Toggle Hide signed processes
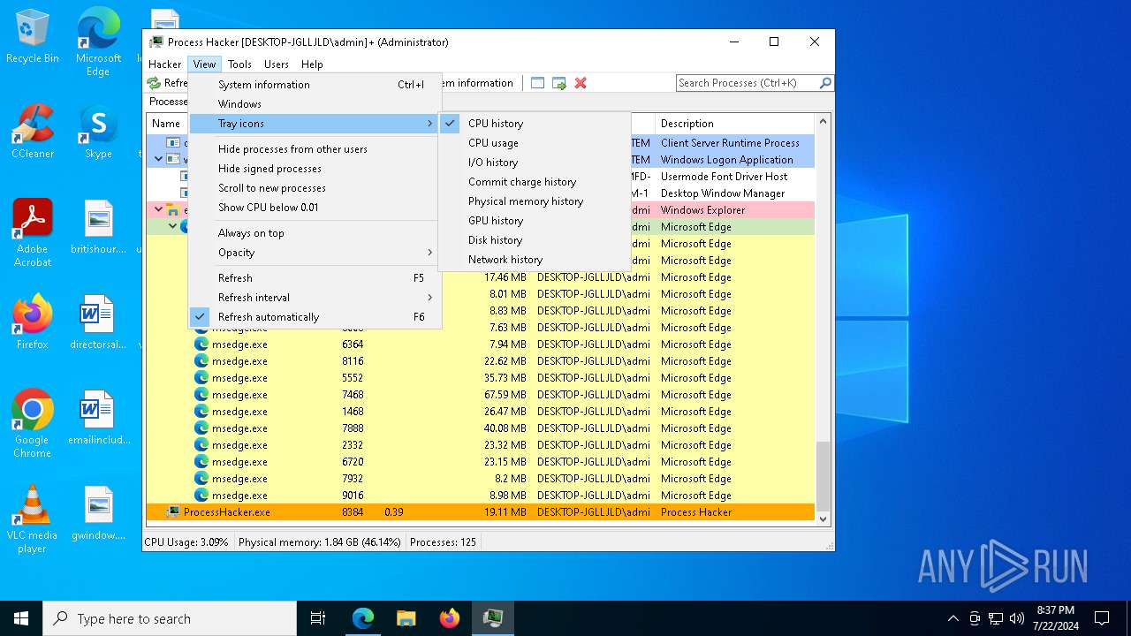 [x=315, y=169]
